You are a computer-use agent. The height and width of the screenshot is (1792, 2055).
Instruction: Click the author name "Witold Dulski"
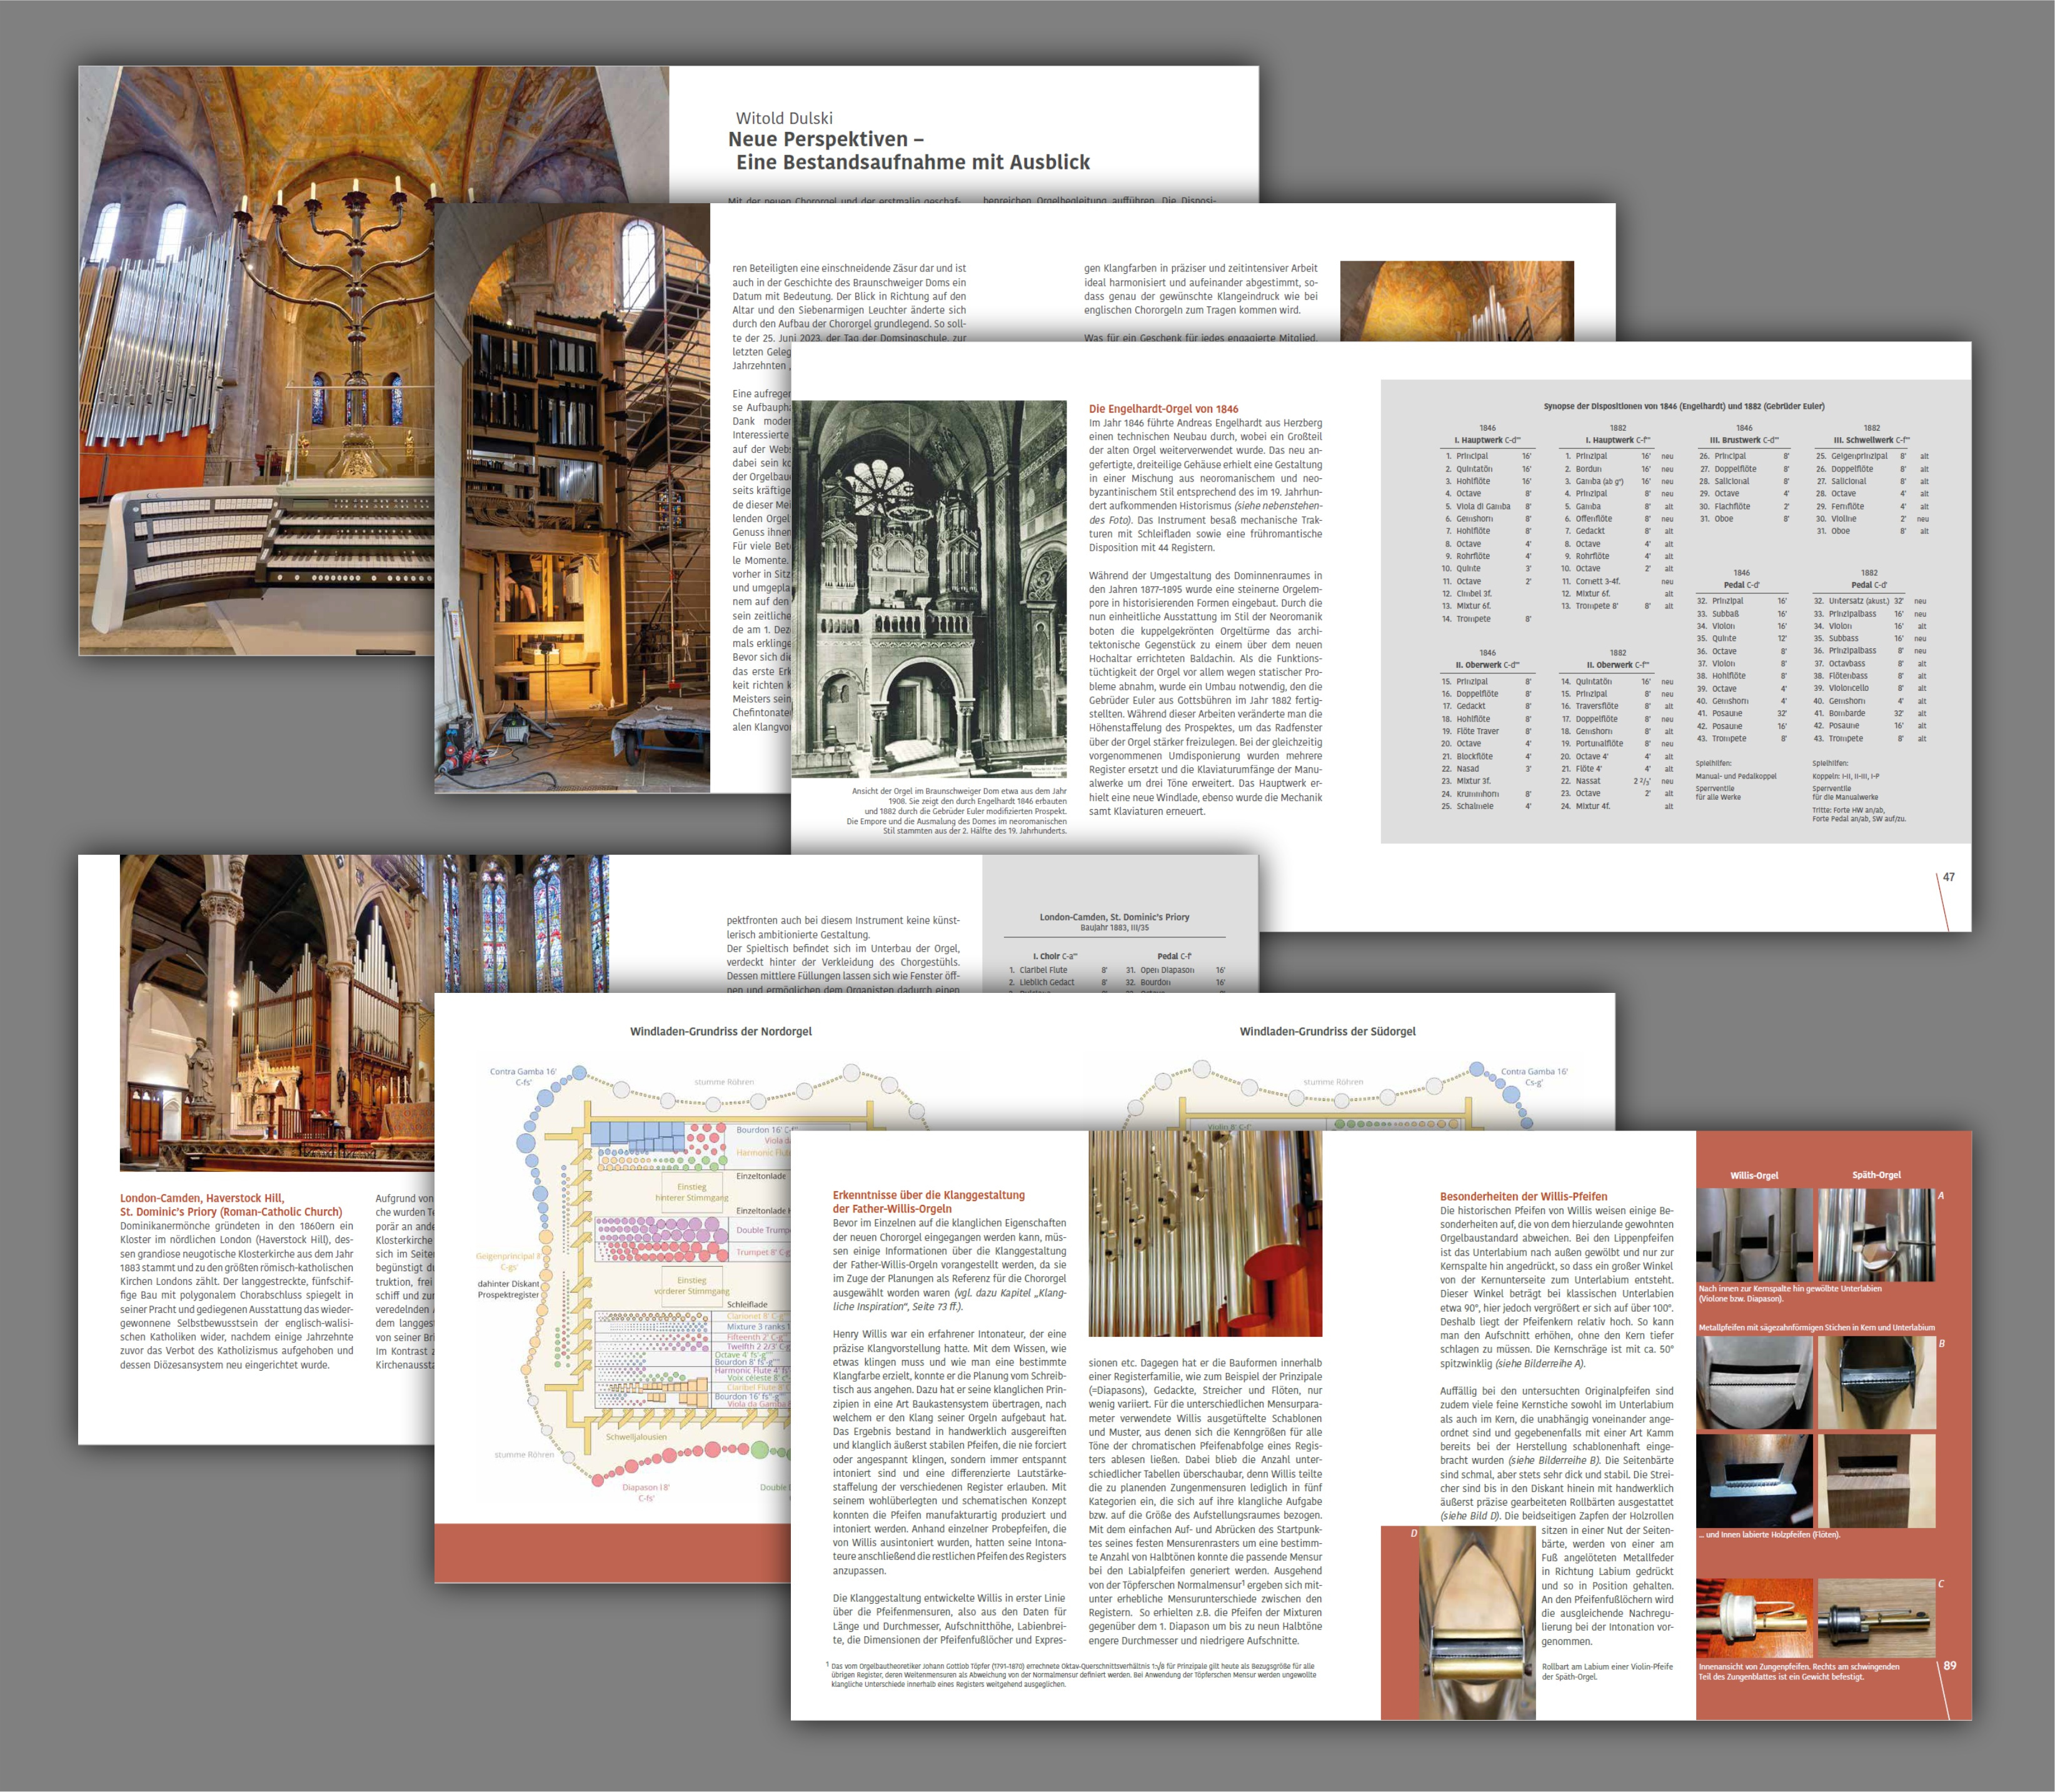point(783,118)
